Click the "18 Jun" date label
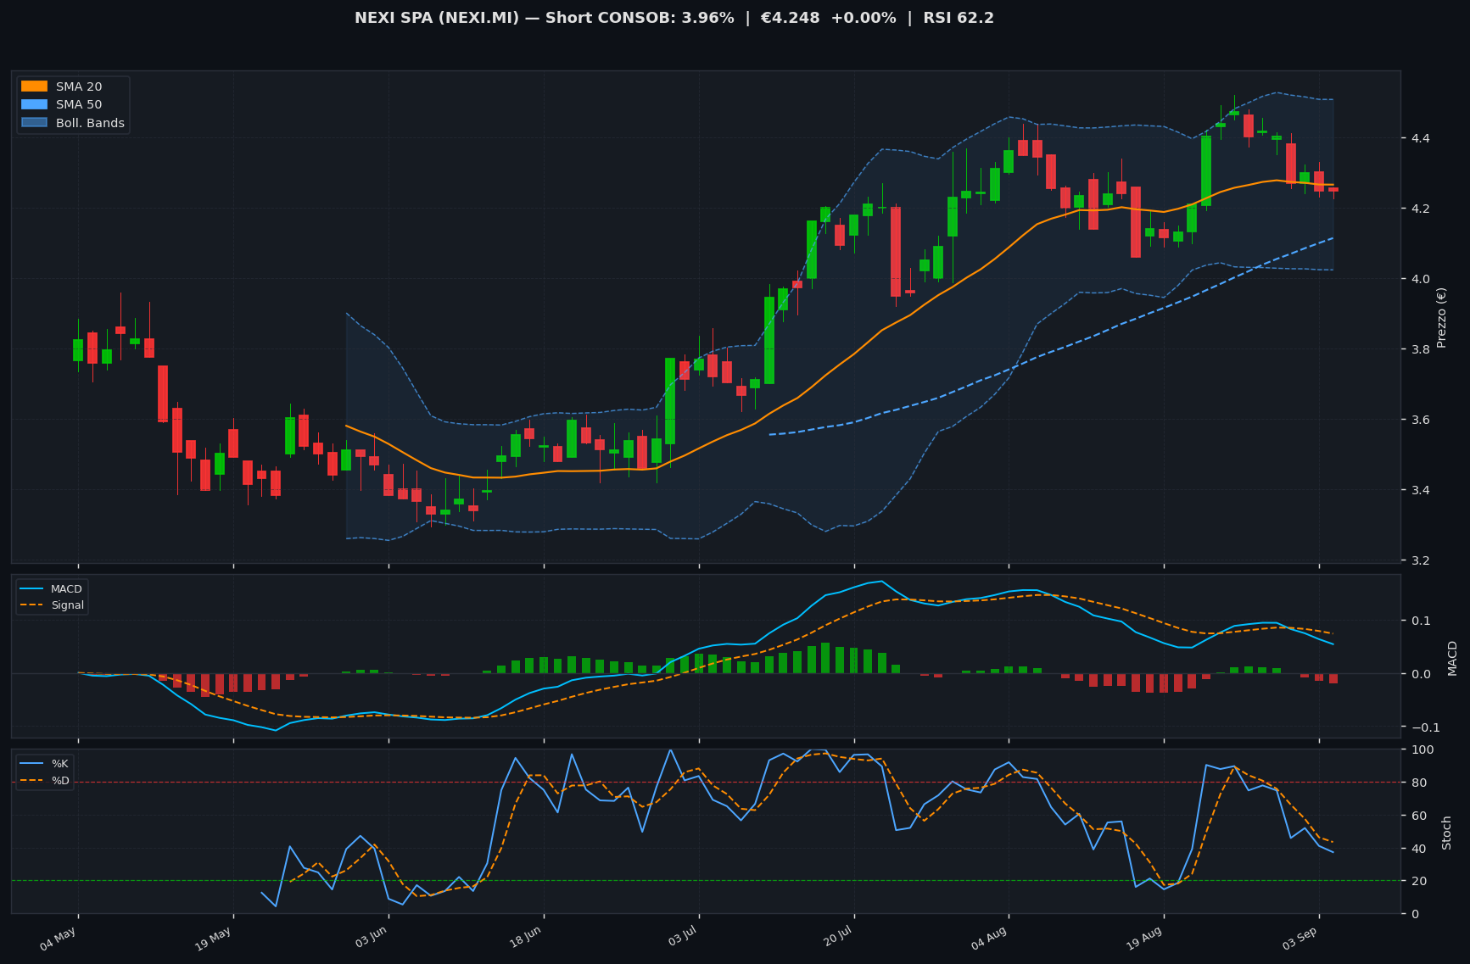This screenshot has width=1470, height=964. coord(526,939)
